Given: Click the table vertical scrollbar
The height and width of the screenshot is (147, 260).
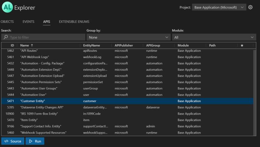Looking at the screenshot, I should 255,93.
